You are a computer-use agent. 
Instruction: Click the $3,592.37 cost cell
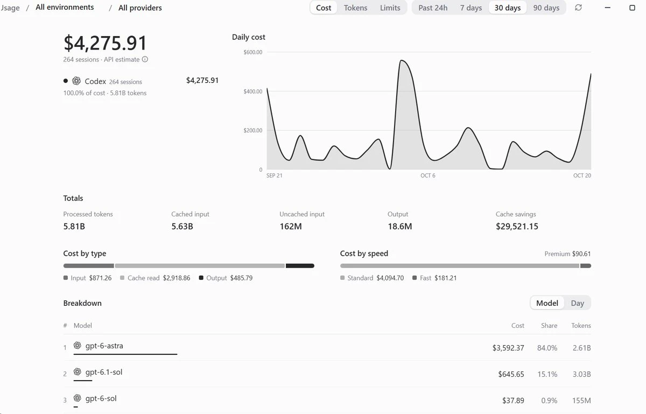point(508,348)
